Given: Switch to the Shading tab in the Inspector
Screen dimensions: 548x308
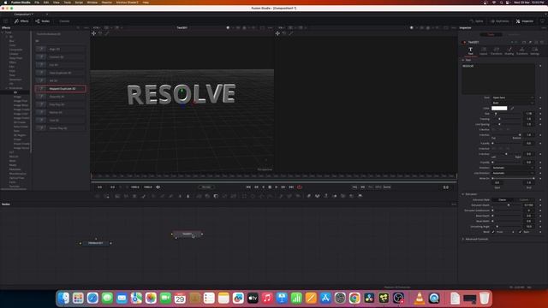Looking at the screenshot, I should point(509,51).
